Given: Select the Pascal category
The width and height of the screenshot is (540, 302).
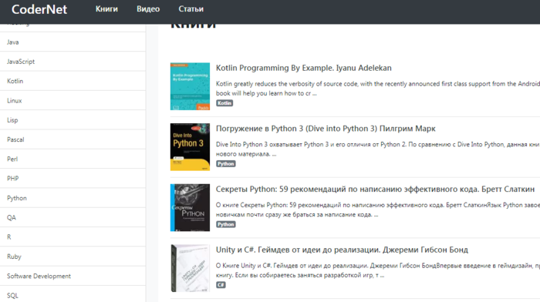Looking at the screenshot, I should [x=73, y=139].
